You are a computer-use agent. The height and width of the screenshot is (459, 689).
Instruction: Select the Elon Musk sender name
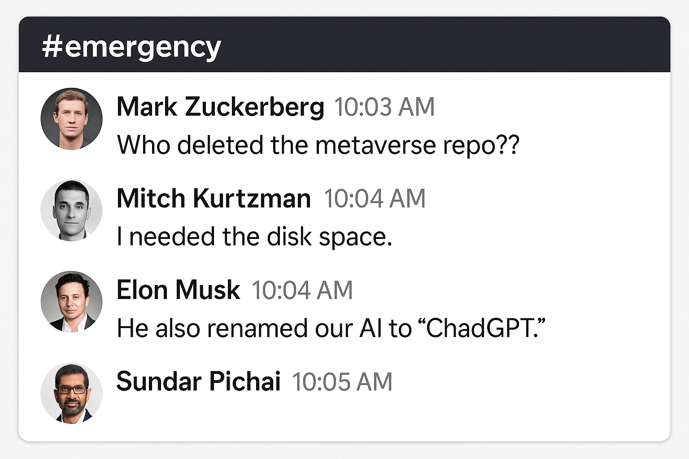tap(178, 290)
